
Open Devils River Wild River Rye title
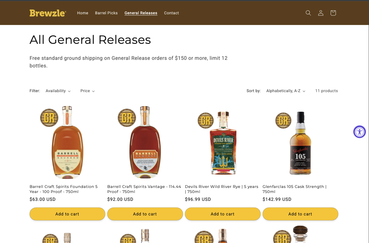coord(222,189)
